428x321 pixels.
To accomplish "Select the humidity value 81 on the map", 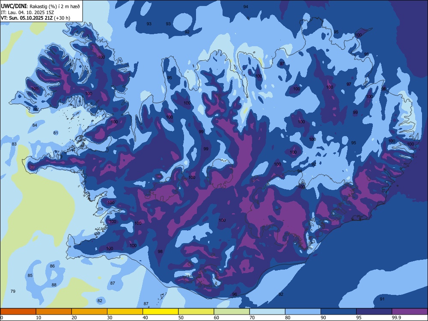I will (x=56, y=133).
